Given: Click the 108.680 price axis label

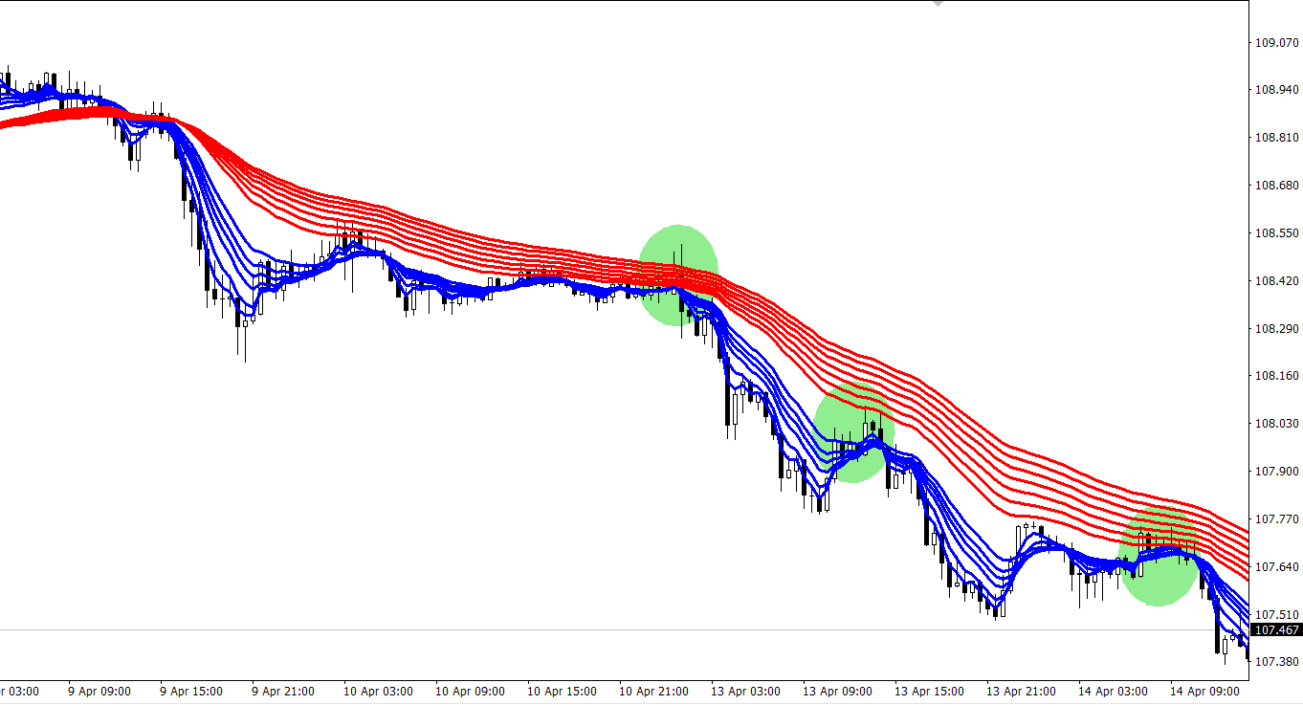Looking at the screenshot, I should click(x=1276, y=186).
